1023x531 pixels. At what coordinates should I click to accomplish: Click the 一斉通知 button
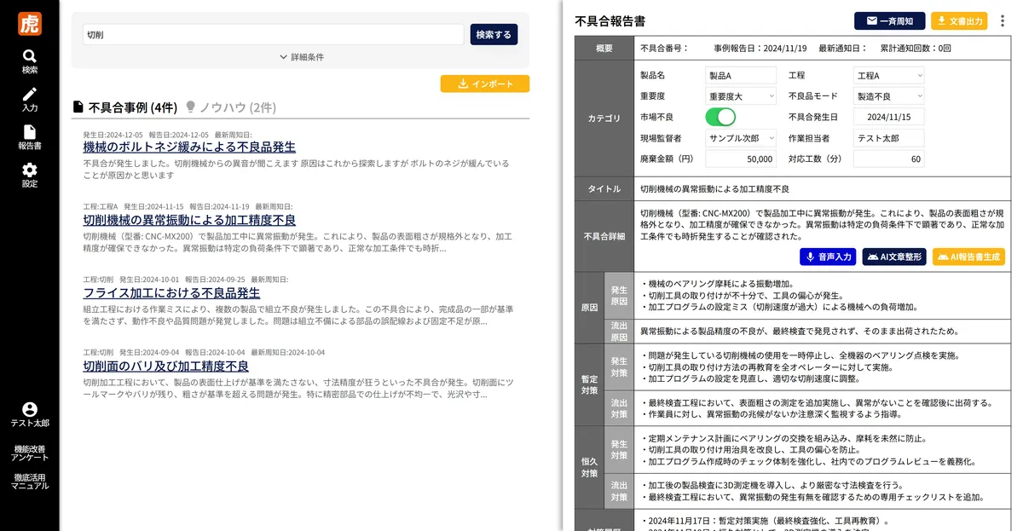click(889, 21)
